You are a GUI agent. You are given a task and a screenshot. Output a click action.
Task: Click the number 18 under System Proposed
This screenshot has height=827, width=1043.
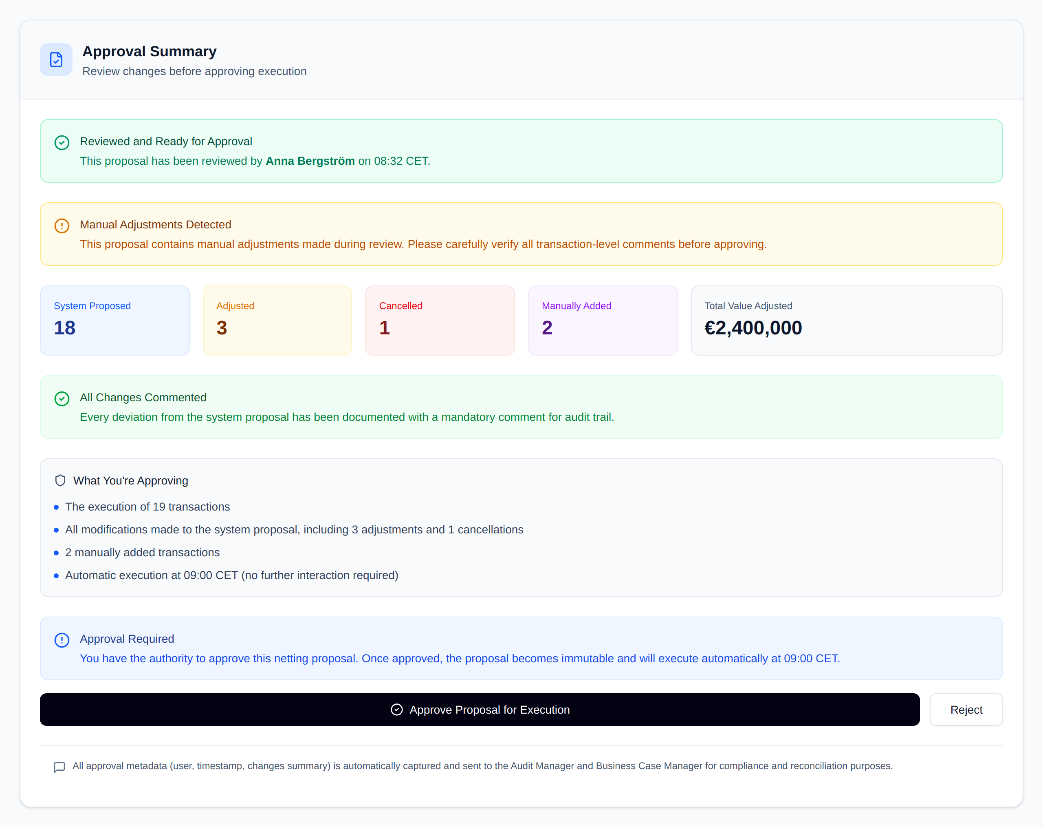pos(65,328)
